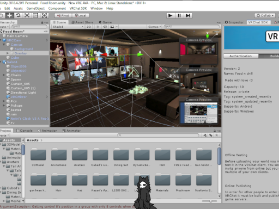
Task: Open the VRChat SDK menu
Action: click(x=78, y=8)
